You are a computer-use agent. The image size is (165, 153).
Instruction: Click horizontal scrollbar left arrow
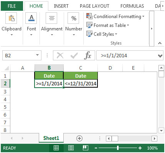point(109,138)
